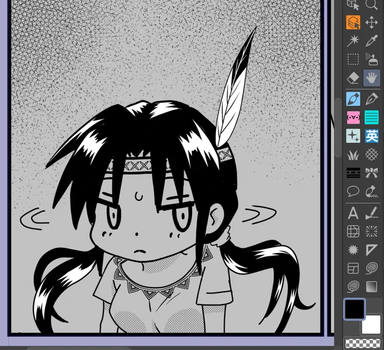384x350 pixels.
Task: Select the blue 英 character tool
Action: pyautogui.click(x=372, y=136)
